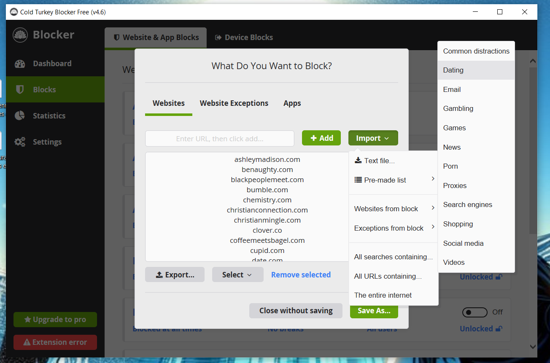Open the Website Exceptions tab
The height and width of the screenshot is (363, 550).
234,103
